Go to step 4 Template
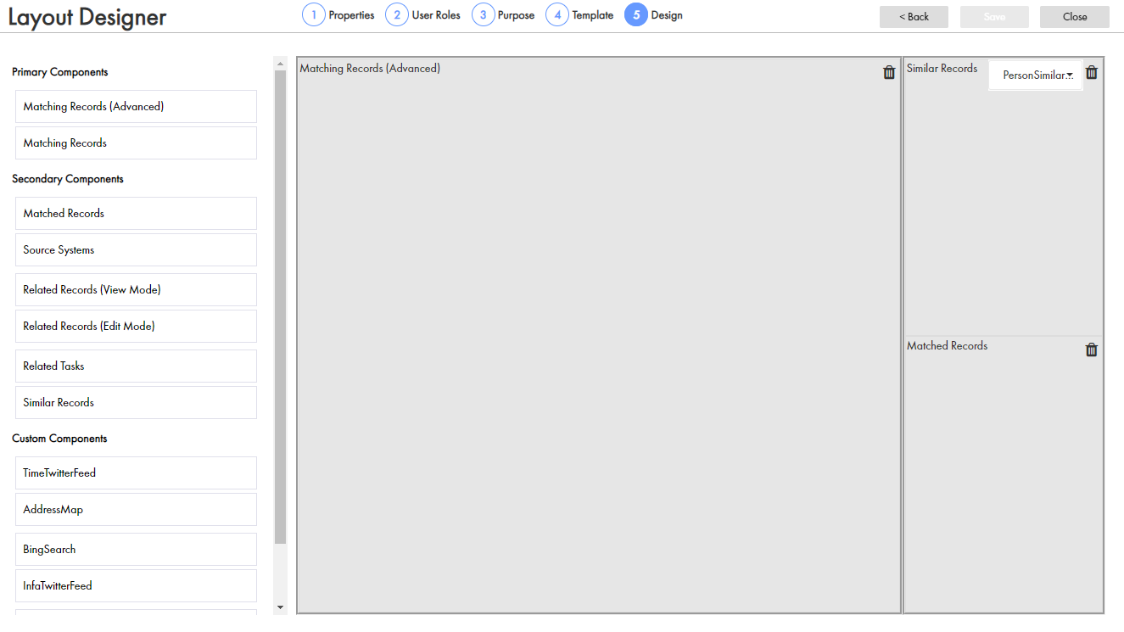The image size is (1124, 632). (x=580, y=15)
